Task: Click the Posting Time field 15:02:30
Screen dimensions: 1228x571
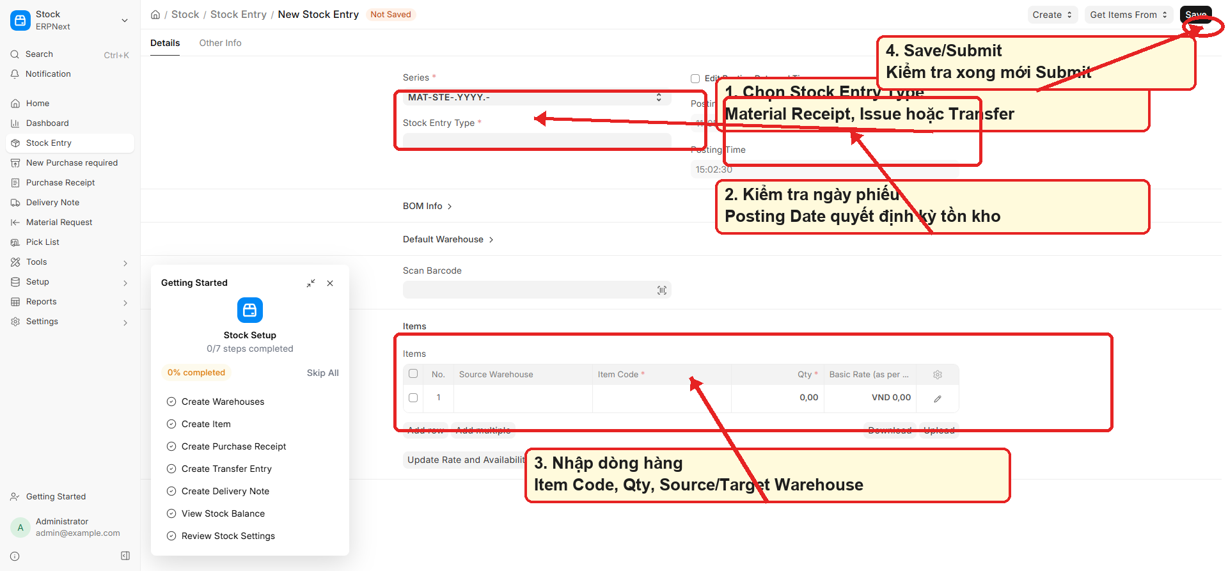Action: pos(825,169)
